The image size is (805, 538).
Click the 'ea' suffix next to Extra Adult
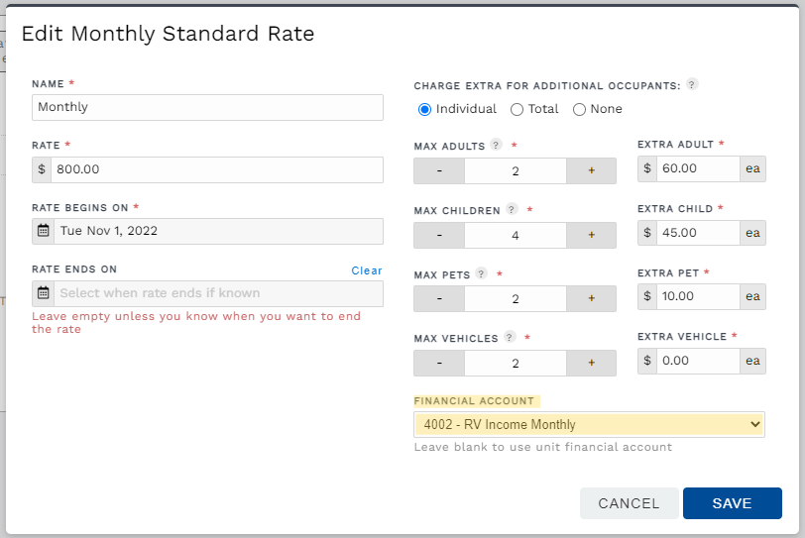752,168
